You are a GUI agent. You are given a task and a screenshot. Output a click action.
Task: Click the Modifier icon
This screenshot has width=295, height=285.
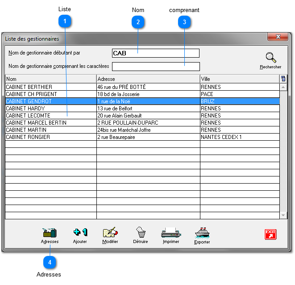(x=110, y=232)
